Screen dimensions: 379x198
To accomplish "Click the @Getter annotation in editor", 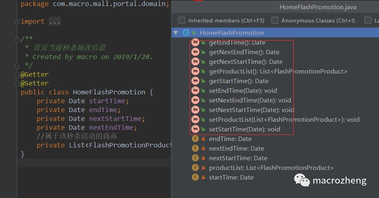I will coord(35,75).
